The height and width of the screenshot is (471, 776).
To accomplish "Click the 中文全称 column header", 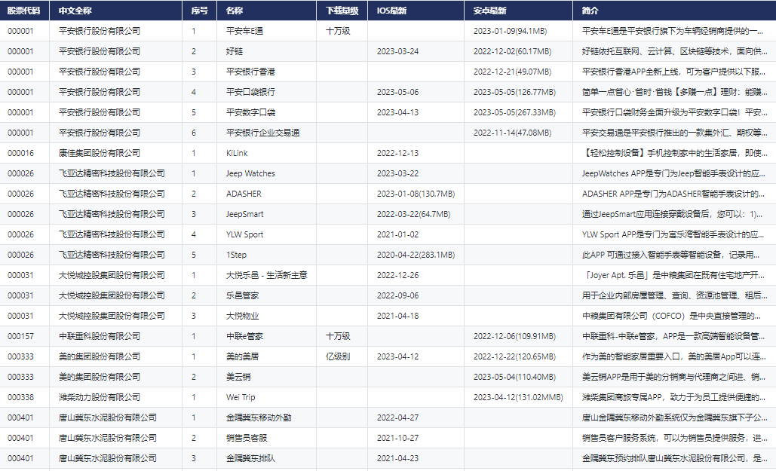I will [x=116, y=11].
